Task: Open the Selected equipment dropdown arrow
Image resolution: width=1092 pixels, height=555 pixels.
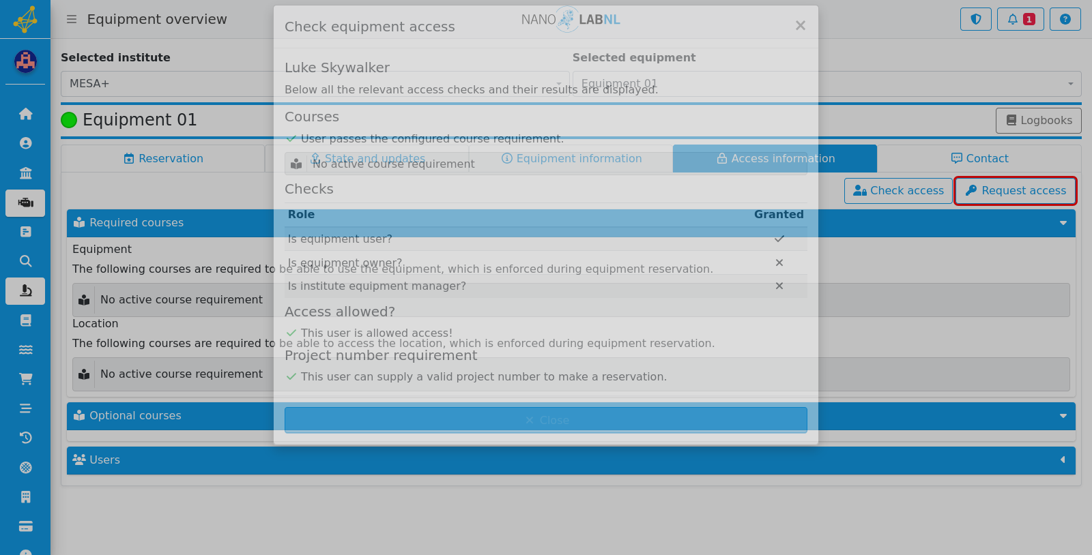Action: [1070, 84]
